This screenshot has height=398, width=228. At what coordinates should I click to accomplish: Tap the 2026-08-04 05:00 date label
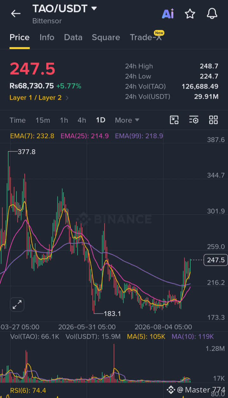(x=163, y=327)
